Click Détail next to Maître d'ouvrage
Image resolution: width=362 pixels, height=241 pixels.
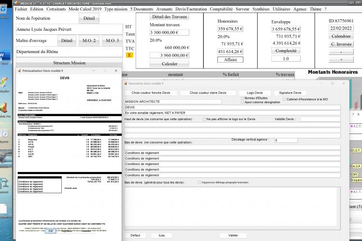[x=67, y=40]
